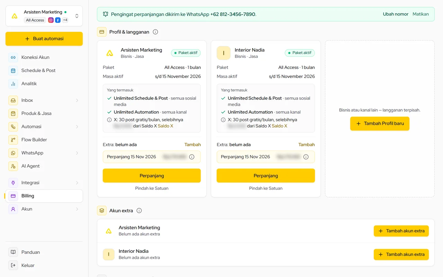Expand the Inbox submenu chevron
This screenshot has height=277, width=443.
[77, 100]
